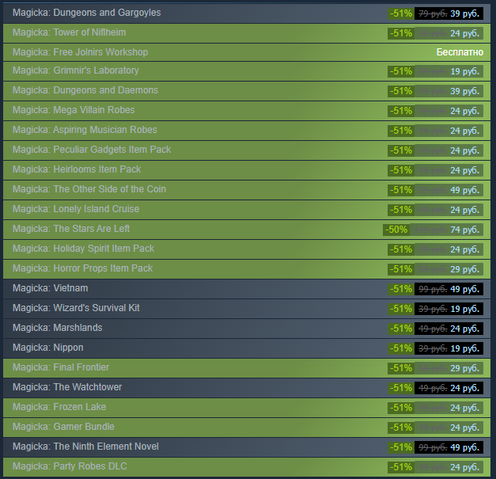
Task: Open Magicka: Gamer Bundle
Action: point(247,427)
